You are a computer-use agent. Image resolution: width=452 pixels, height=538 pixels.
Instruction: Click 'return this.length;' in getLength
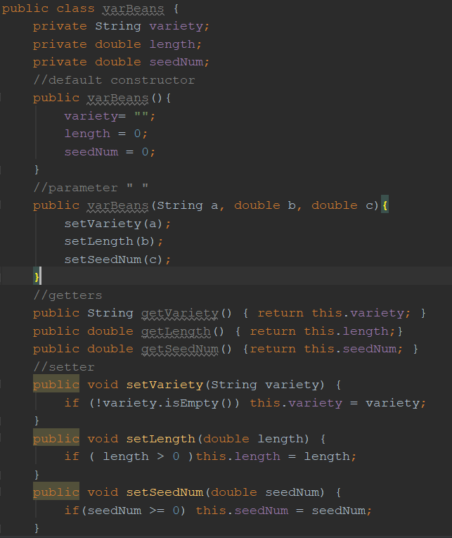pyautogui.click(x=323, y=331)
